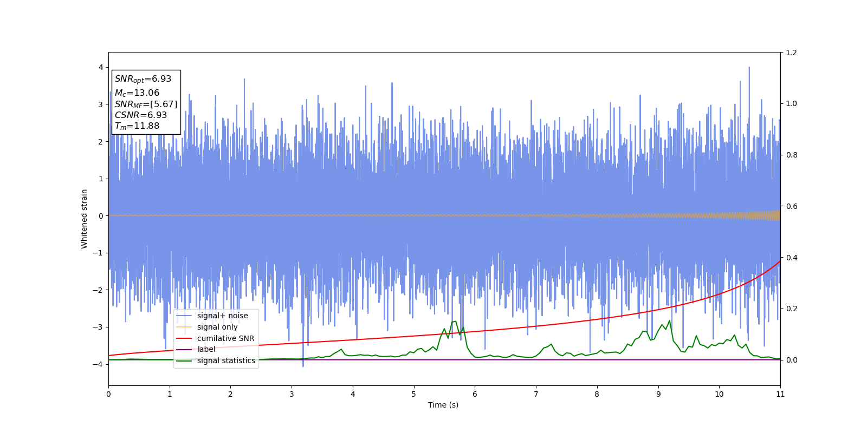
Task: Click the x-axis tick label 11
Action: (x=780, y=394)
